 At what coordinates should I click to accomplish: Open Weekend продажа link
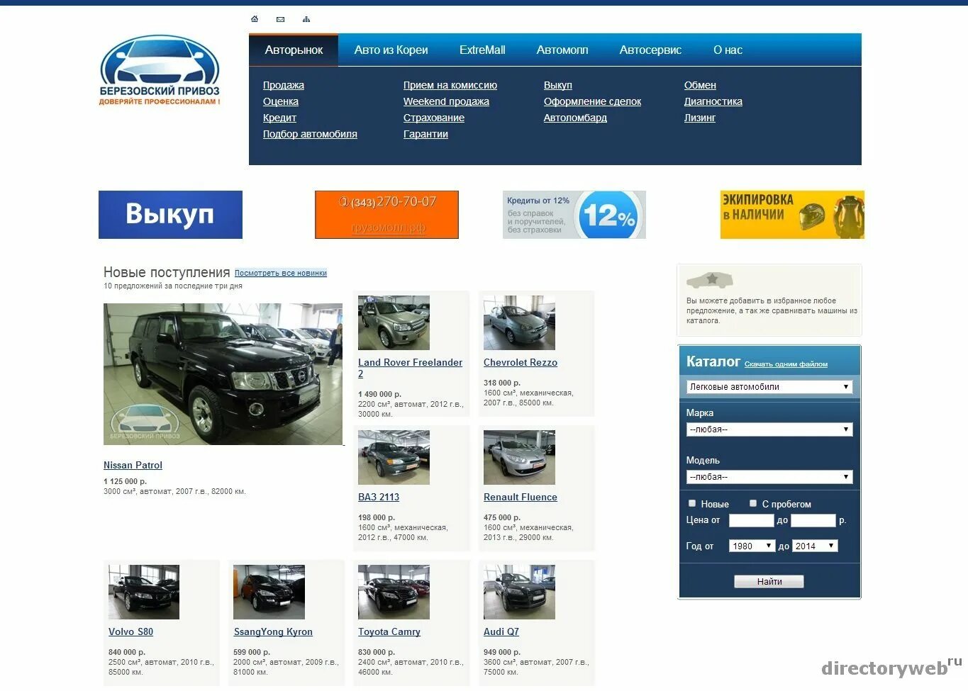pos(446,101)
